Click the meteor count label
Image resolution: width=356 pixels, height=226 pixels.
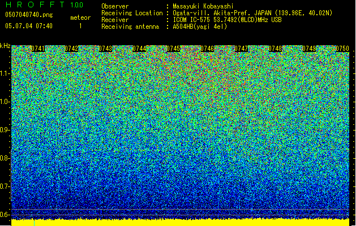tap(80, 18)
